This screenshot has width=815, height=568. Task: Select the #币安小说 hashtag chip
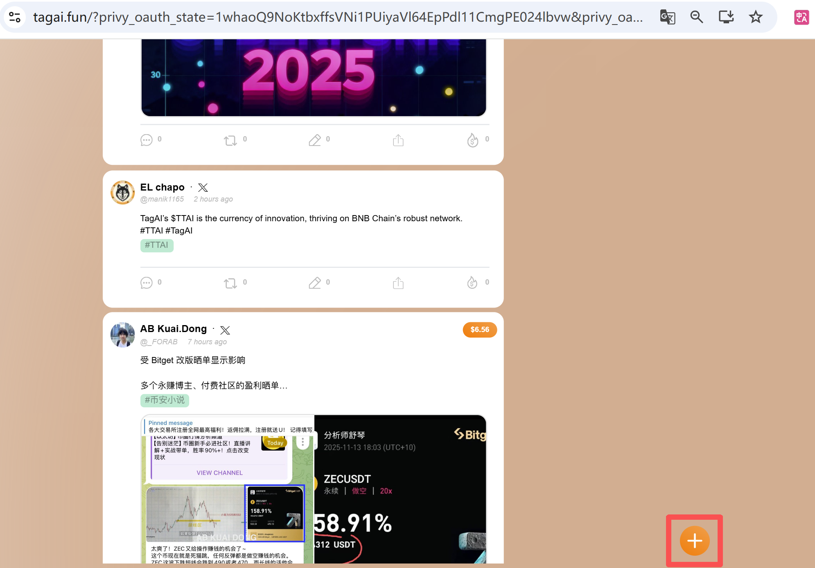(x=165, y=400)
